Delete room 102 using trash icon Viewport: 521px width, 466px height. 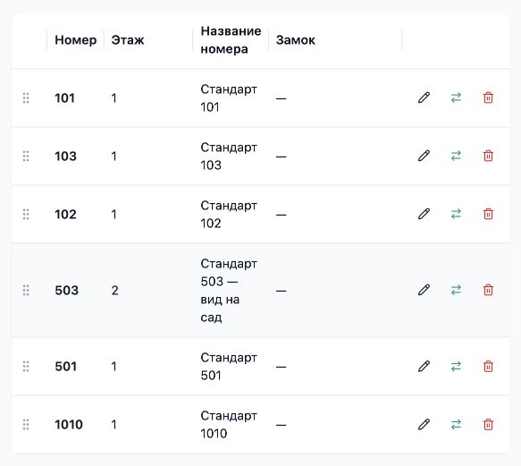click(x=488, y=214)
